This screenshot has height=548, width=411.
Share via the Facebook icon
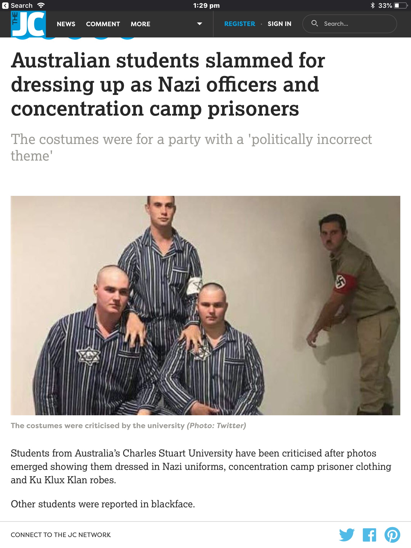coord(369,535)
